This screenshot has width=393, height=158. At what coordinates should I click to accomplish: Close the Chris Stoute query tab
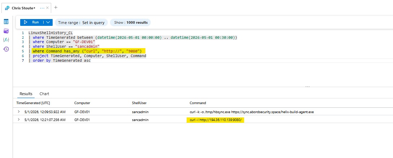point(48,8)
